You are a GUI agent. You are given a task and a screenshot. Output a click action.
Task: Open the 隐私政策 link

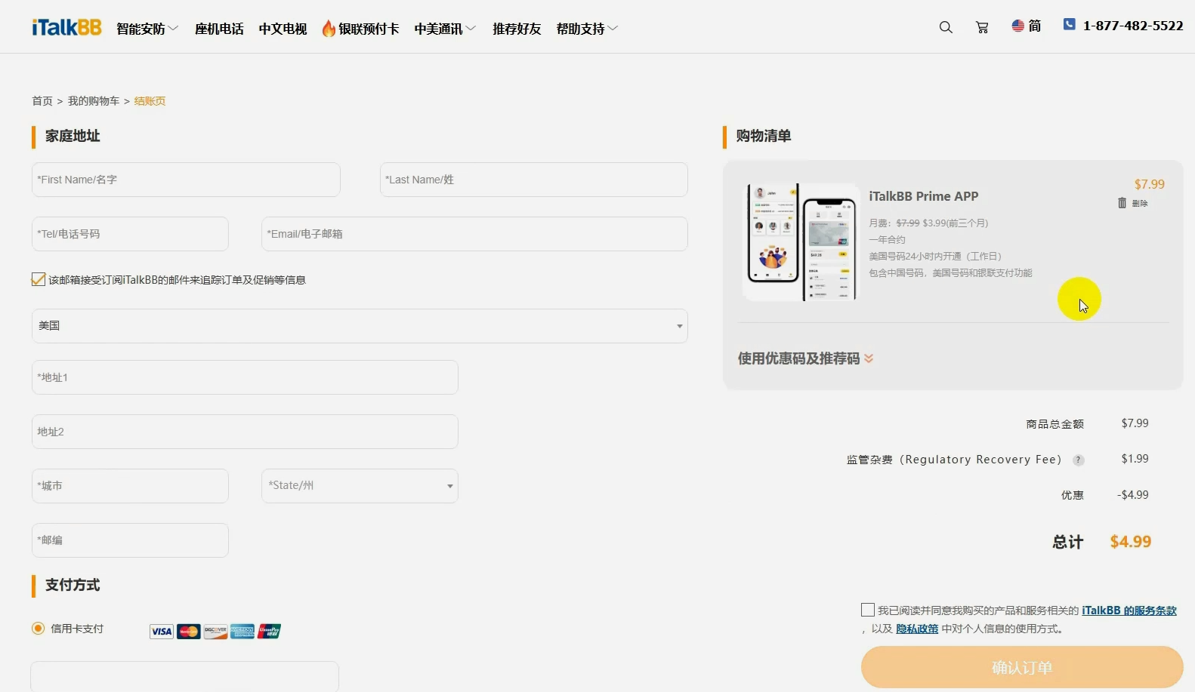[917, 629]
